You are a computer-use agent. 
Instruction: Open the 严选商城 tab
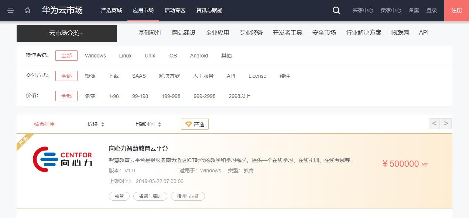(111, 10)
